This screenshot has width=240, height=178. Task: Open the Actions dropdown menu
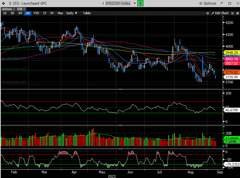[8, 9]
